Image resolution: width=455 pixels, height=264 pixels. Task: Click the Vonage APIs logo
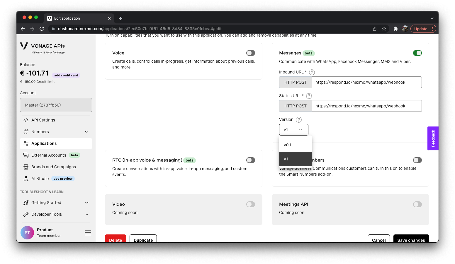click(43, 48)
